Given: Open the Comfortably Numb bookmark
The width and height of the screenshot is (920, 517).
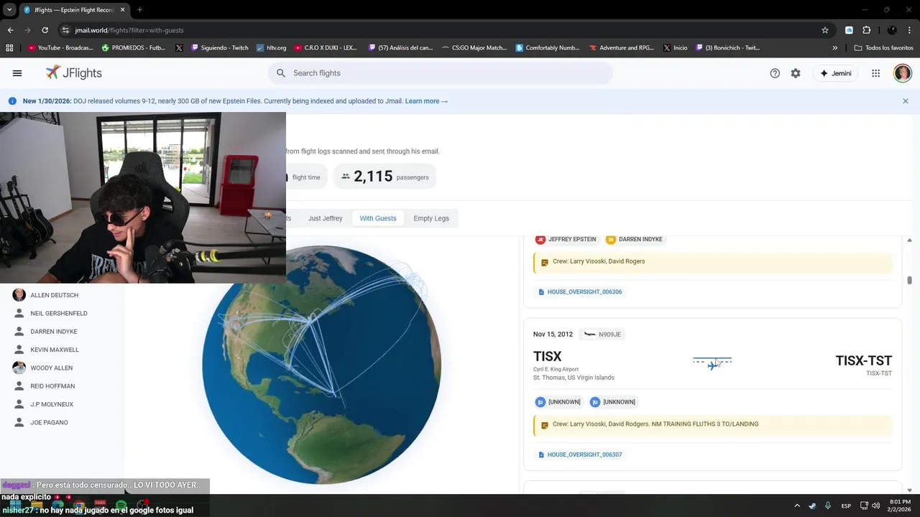Looking at the screenshot, I should (548, 48).
